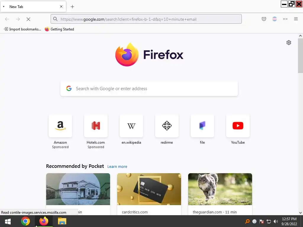Click the Firefox taskbar icon
This screenshot has height=227, width=303.
pyautogui.click(x=44, y=221)
